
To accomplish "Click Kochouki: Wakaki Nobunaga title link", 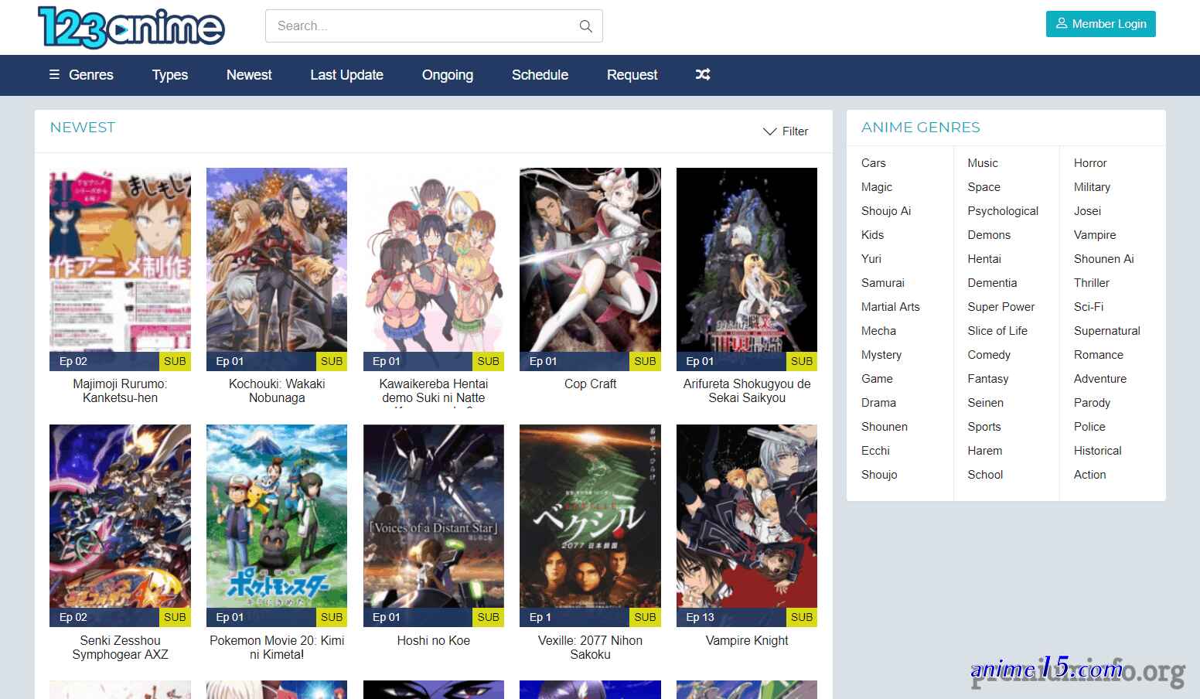I will tap(277, 390).
